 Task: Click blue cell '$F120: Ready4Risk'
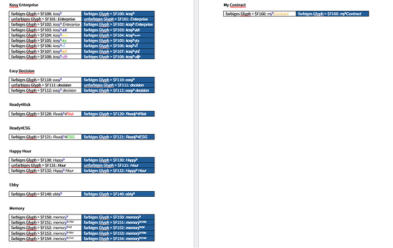click(118, 114)
